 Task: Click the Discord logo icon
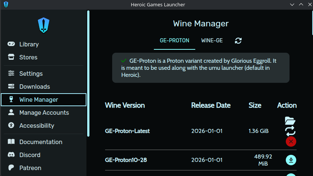pos(11,154)
